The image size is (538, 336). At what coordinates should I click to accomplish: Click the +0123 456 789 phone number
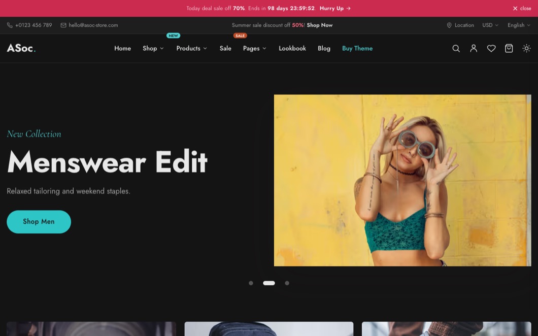pyautogui.click(x=33, y=25)
